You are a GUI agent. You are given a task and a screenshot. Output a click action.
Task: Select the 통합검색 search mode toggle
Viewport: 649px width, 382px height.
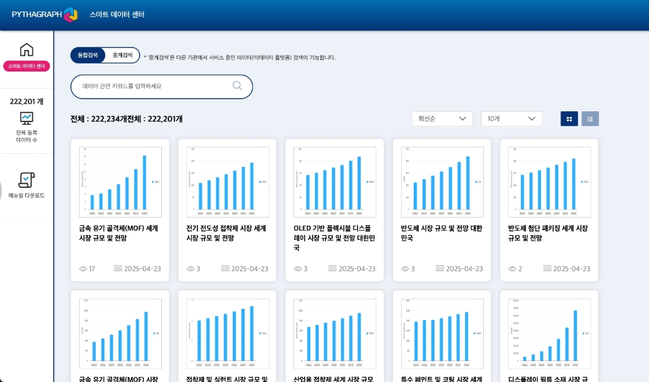click(x=88, y=56)
